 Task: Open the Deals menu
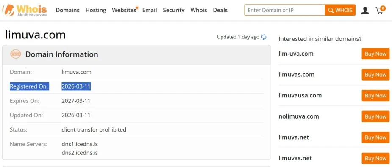pyautogui.click(x=220, y=10)
